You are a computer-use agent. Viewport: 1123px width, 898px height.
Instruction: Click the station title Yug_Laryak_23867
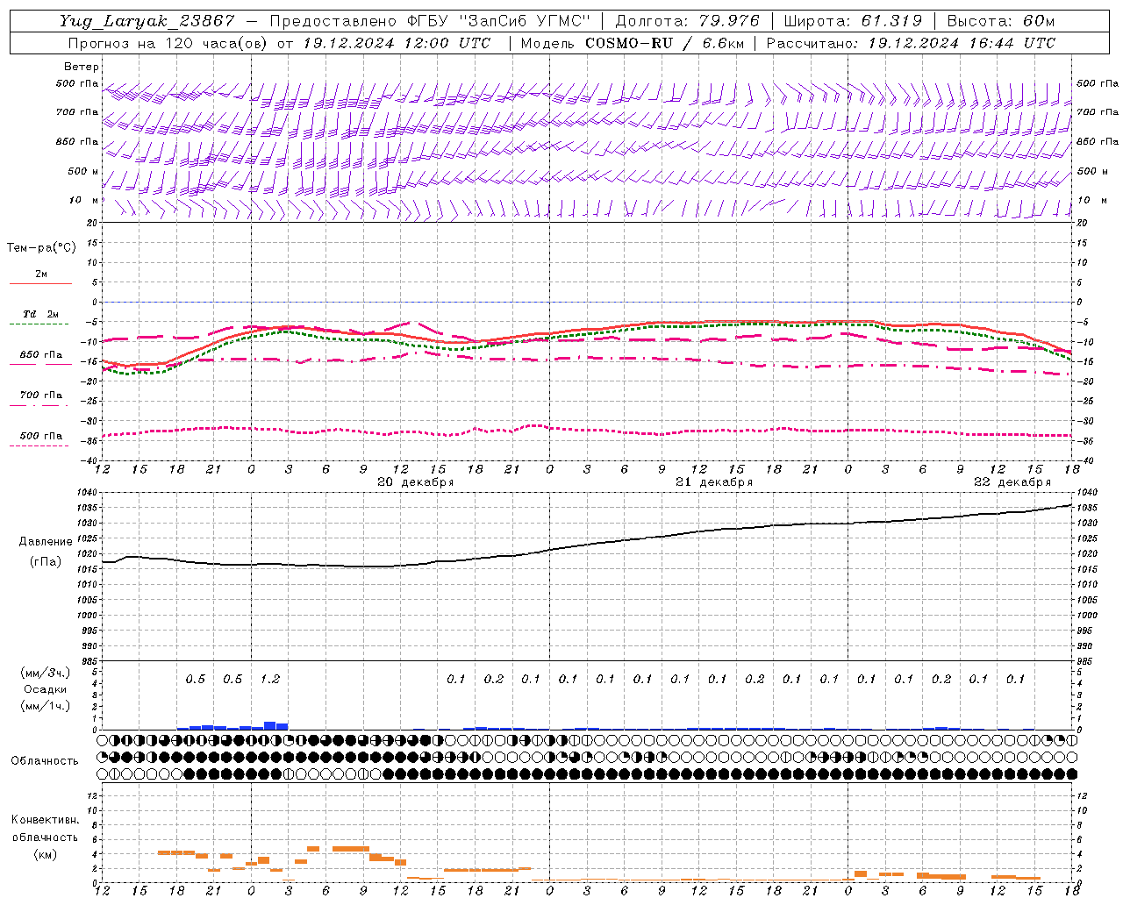[x=147, y=21]
